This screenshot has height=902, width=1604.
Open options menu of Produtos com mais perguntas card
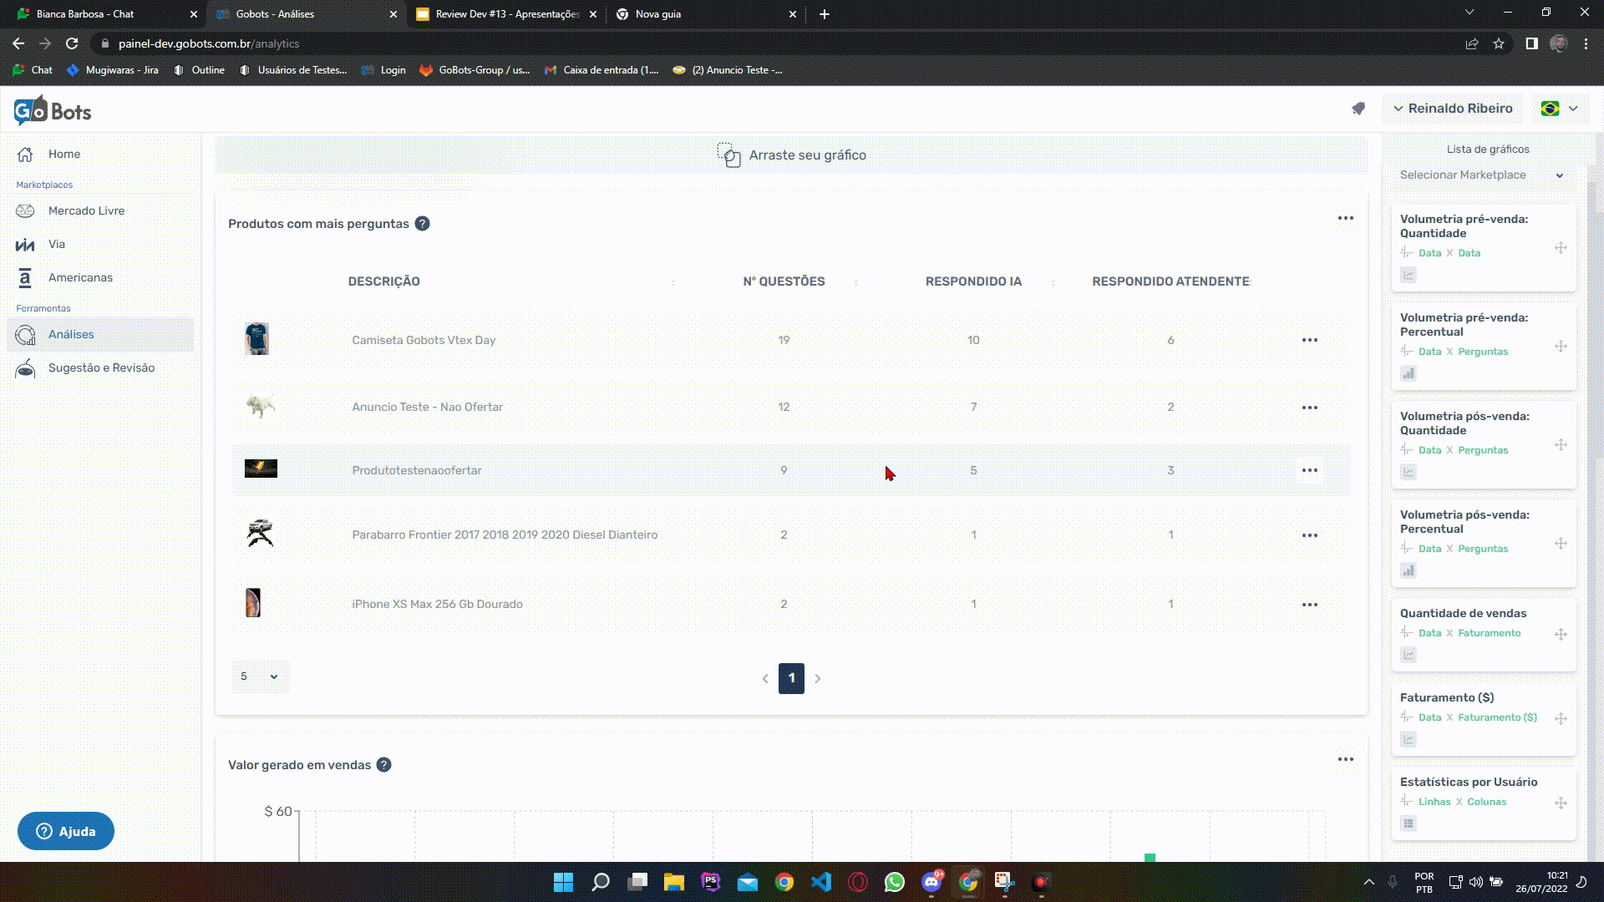pyautogui.click(x=1345, y=219)
